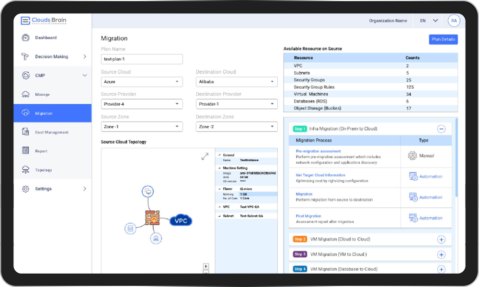Select the Databases (RDS) resource row
479x287 pixels.
(x=371, y=101)
